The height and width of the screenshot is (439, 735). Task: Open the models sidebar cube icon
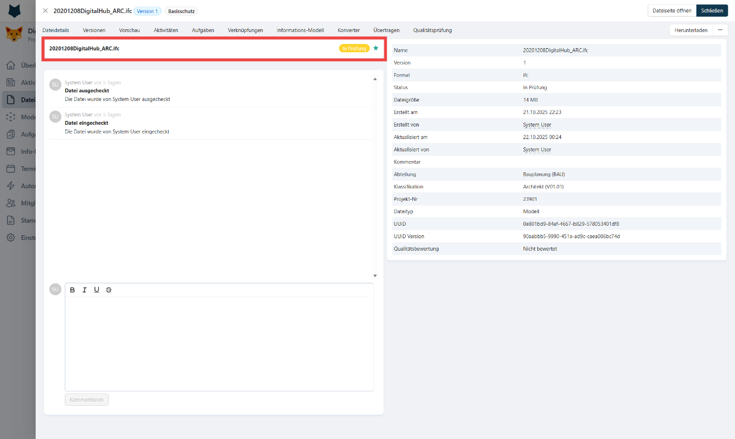click(11, 117)
